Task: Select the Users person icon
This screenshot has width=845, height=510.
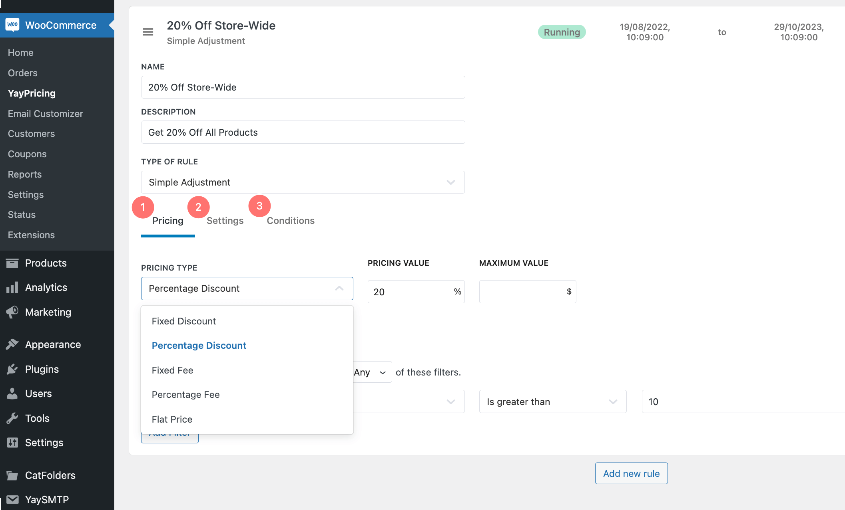Action: tap(13, 393)
